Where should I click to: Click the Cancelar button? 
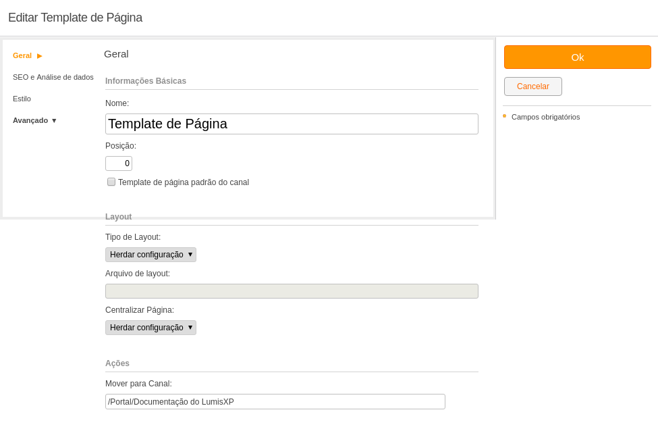pyautogui.click(x=533, y=86)
